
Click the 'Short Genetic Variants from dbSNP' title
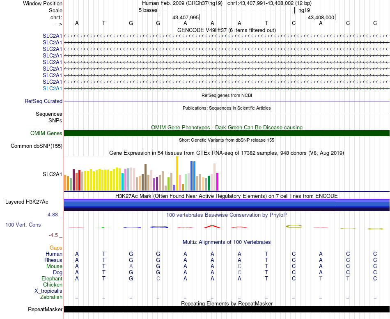click(227, 140)
